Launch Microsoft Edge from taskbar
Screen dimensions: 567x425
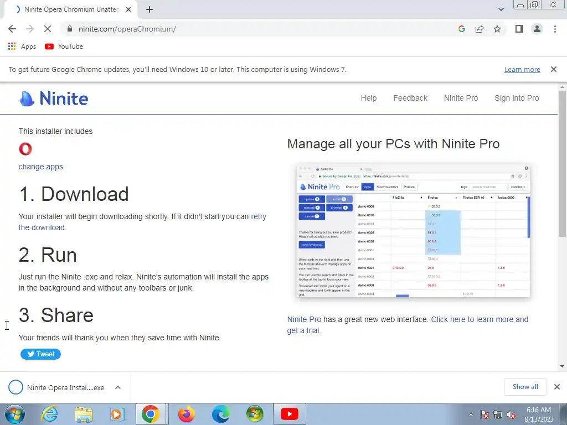(x=220, y=414)
